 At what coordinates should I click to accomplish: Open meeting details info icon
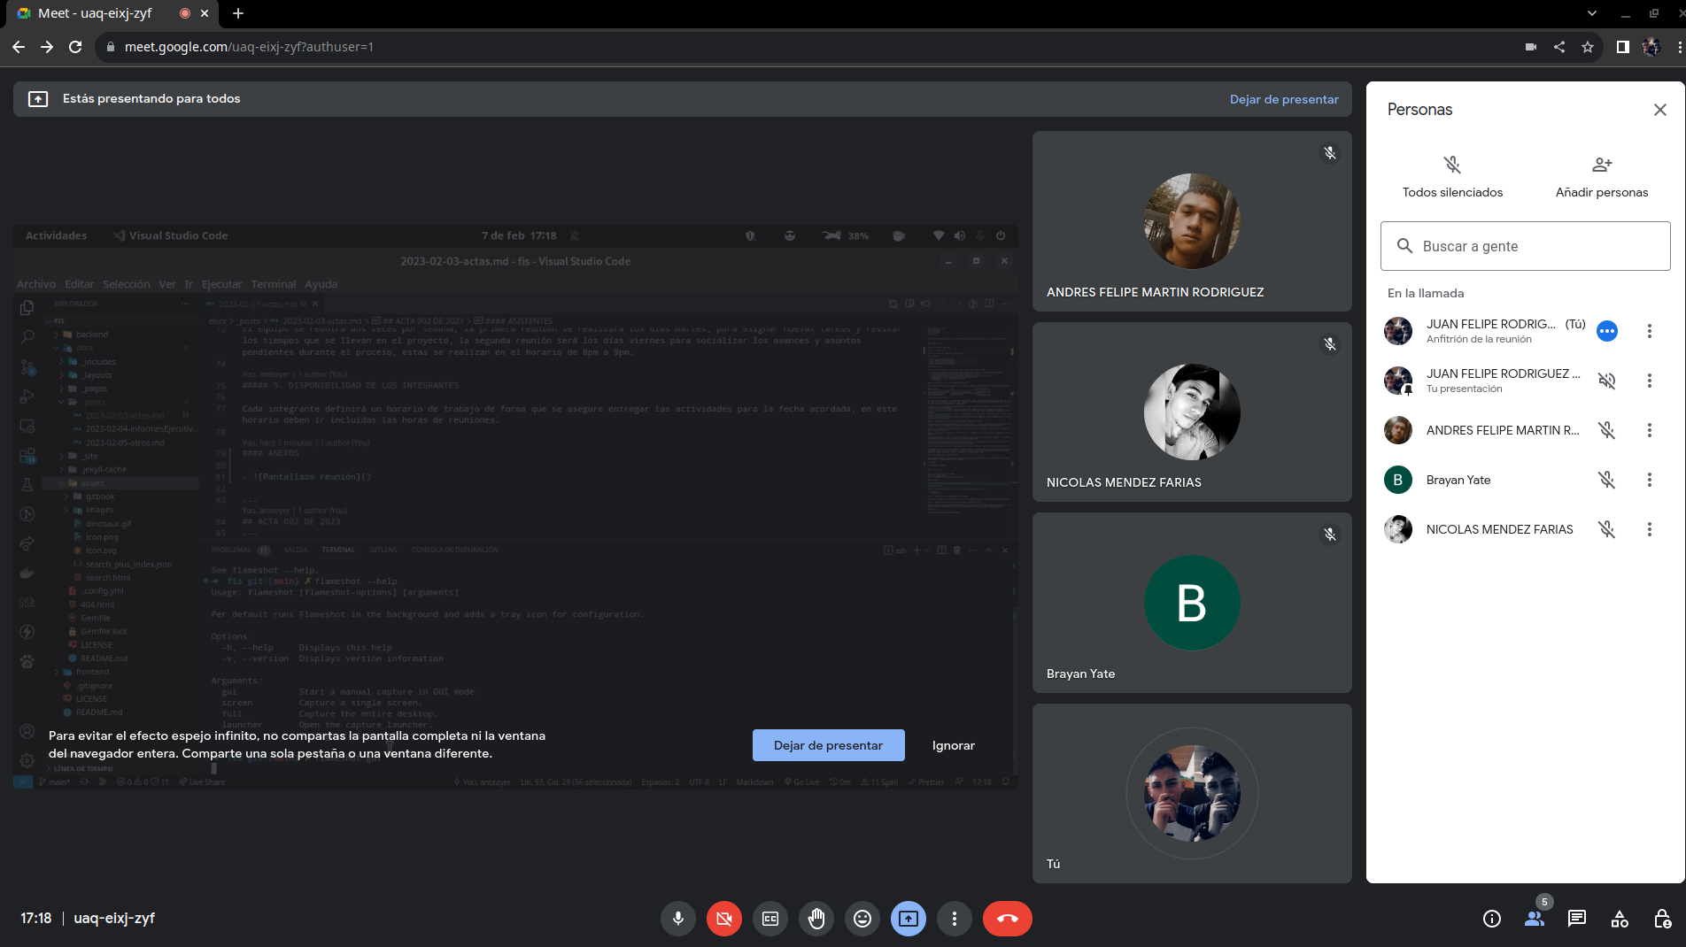click(1492, 919)
